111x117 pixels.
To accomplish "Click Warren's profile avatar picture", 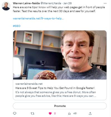I will click(6, 6).
